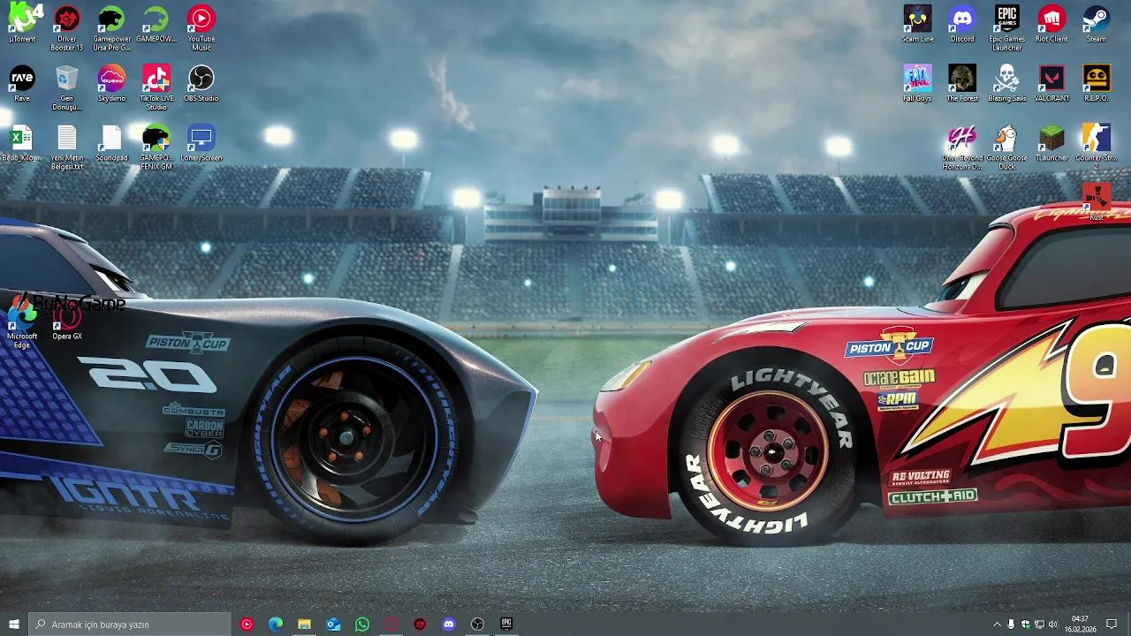Open Gamepower Ursa Pro shortcut
1131x636 pixels.
112,28
